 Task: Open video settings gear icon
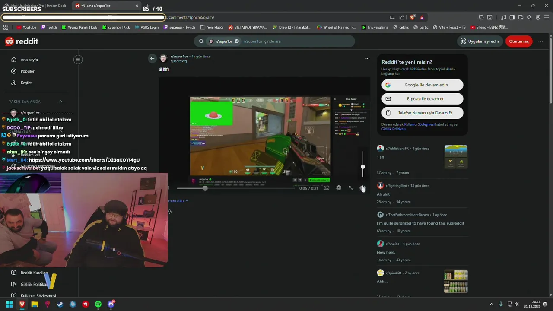[x=339, y=188]
